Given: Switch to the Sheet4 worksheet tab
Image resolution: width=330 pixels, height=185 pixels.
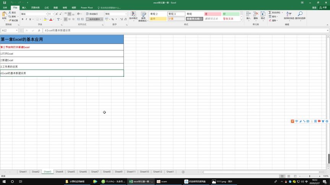Looking at the screenshot, I should [59, 172].
